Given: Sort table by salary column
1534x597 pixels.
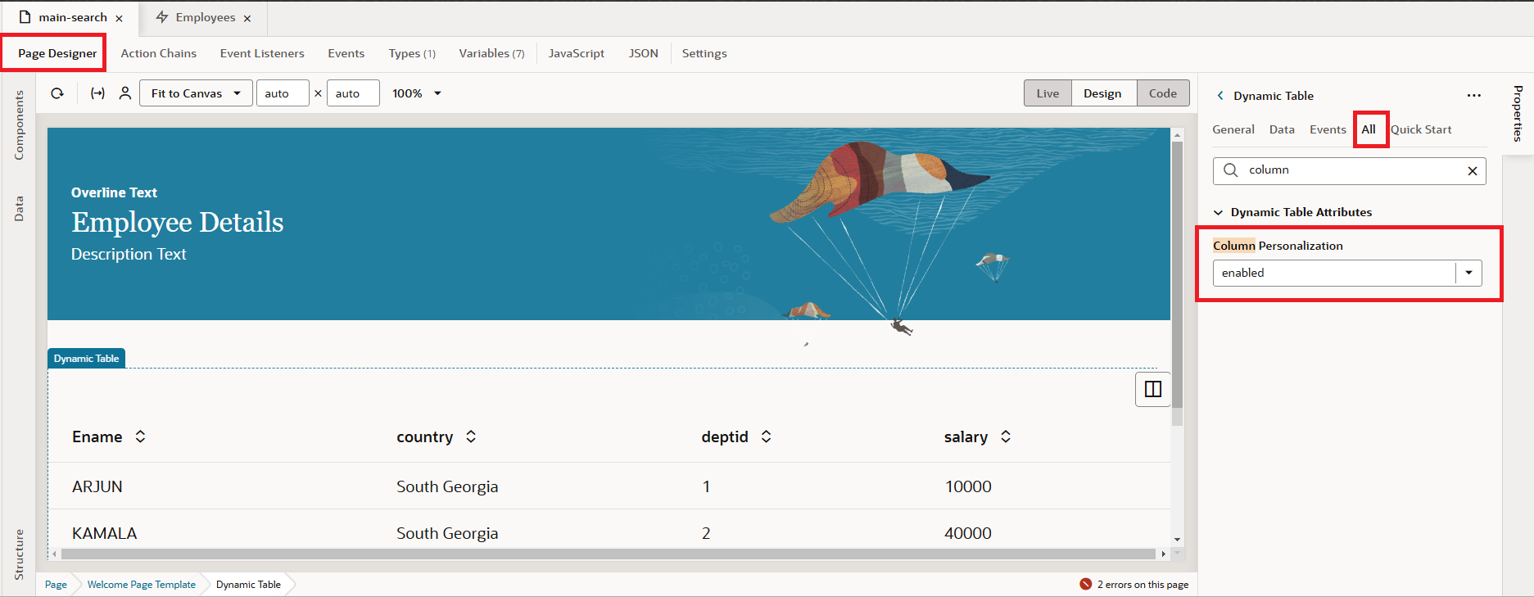Looking at the screenshot, I should point(1006,436).
